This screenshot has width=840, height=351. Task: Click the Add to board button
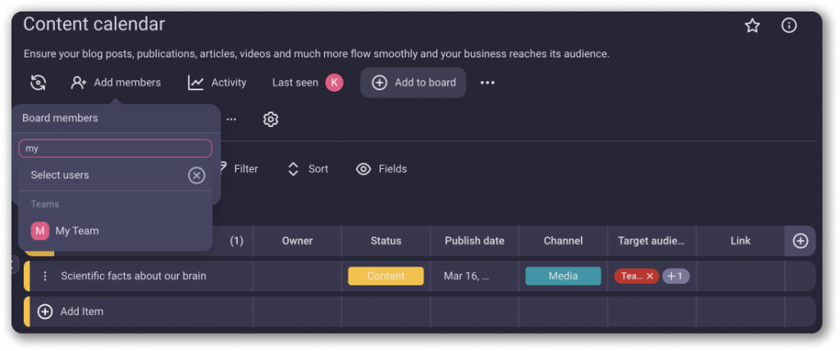413,82
